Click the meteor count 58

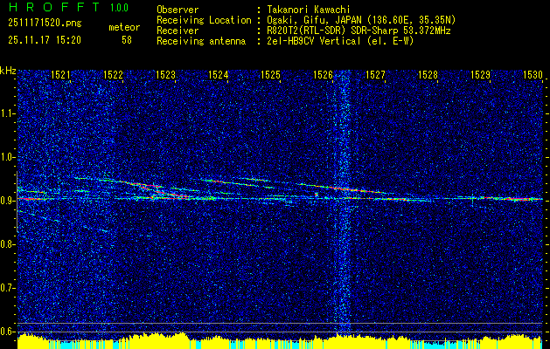click(127, 40)
